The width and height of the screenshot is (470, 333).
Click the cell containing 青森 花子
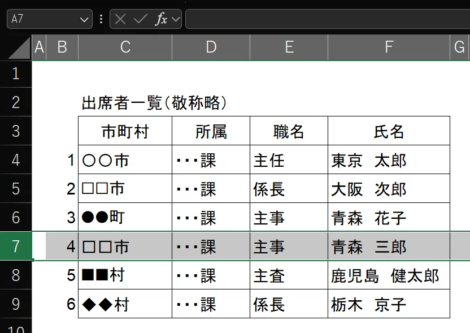pos(389,217)
